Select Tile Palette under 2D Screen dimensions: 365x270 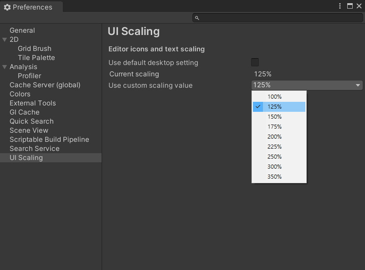point(36,58)
